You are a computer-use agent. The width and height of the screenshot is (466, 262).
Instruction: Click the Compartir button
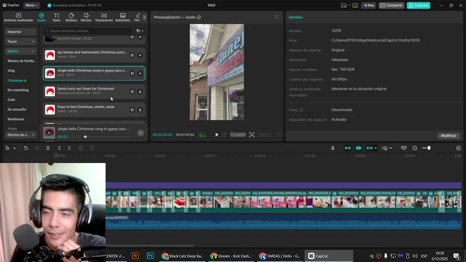pyautogui.click(x=391, y=5)
